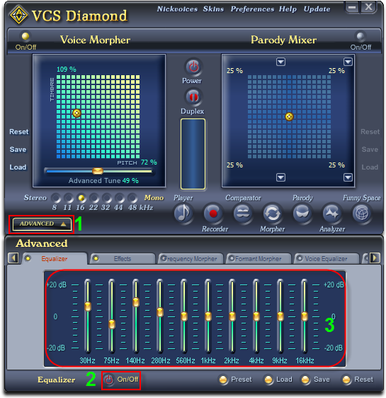386x398 pixels.
Task: Click Reset beside Voice Morpher
Action: [x=18, y=132]
